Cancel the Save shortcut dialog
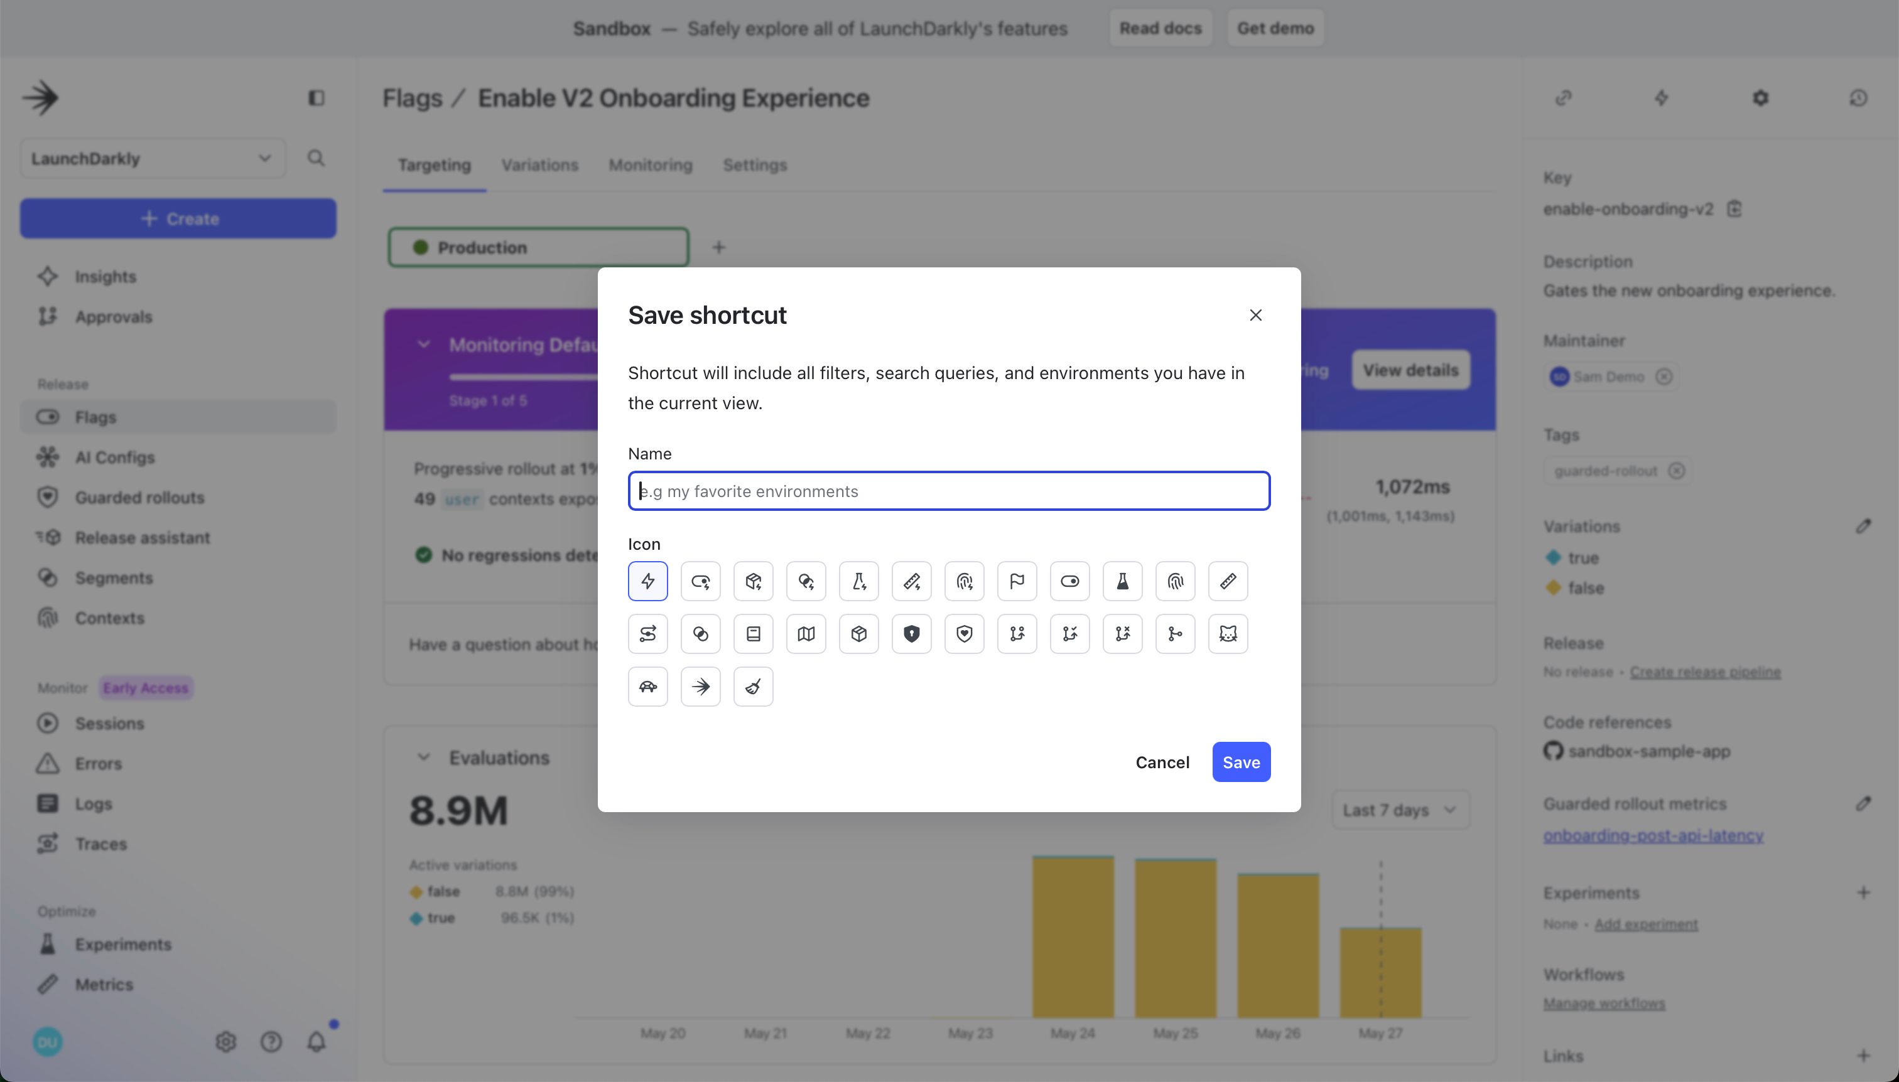The image size is (1899, 1082). [1162, 762]
